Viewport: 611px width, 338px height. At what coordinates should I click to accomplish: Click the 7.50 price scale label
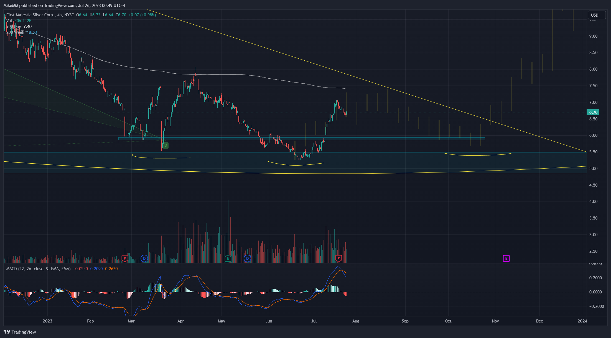(x=593, y=86)
